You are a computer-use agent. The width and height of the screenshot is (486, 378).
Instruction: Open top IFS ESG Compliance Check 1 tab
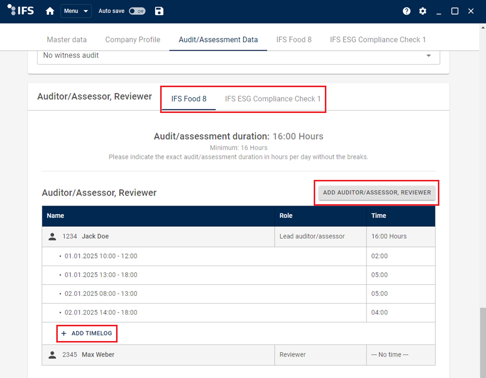point(378,40)
